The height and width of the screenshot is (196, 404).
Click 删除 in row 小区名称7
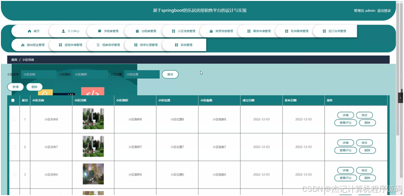367,150
